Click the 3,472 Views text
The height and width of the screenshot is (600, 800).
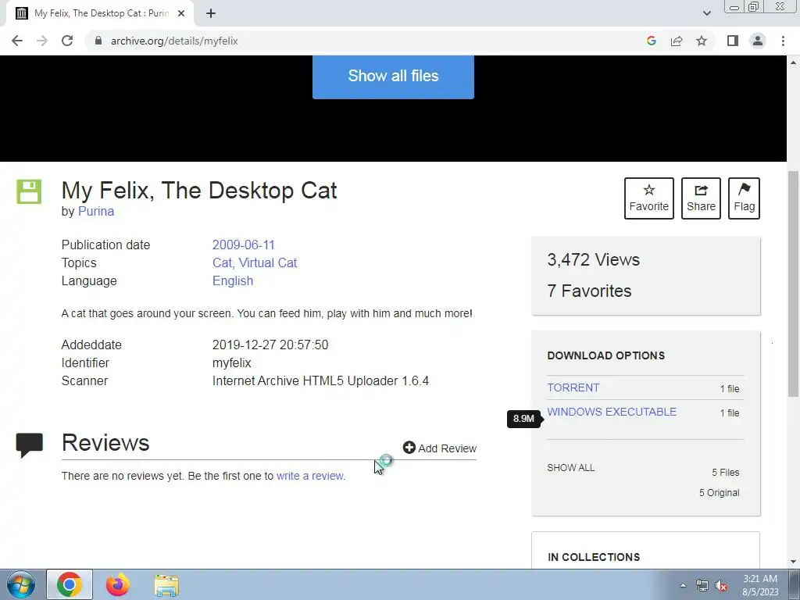click(x=594, y=259)
